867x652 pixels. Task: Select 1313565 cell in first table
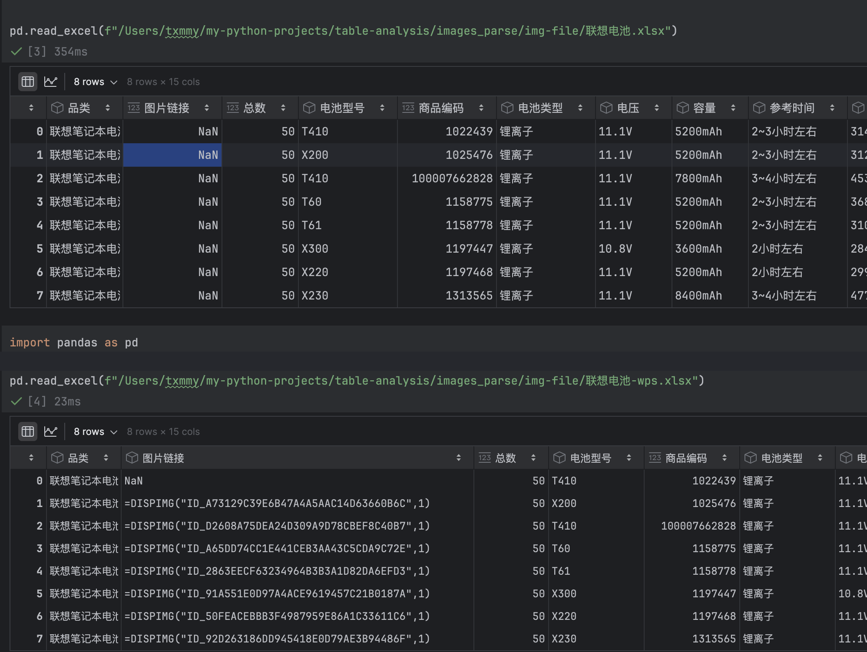pos(447,296)
